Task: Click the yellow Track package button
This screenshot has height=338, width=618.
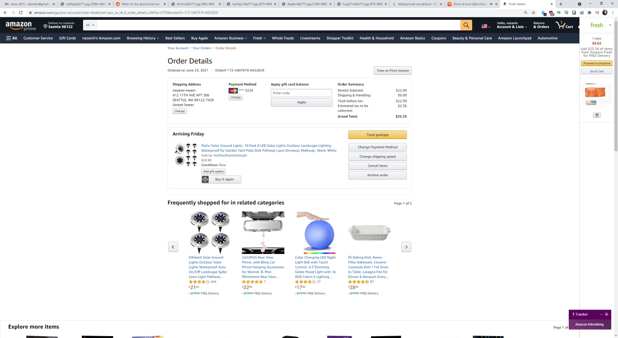Action: click(378, 135)
